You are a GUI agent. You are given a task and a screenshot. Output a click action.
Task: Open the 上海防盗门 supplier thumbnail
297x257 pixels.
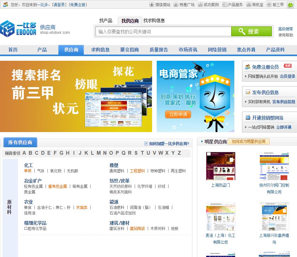tap(221, 166)
